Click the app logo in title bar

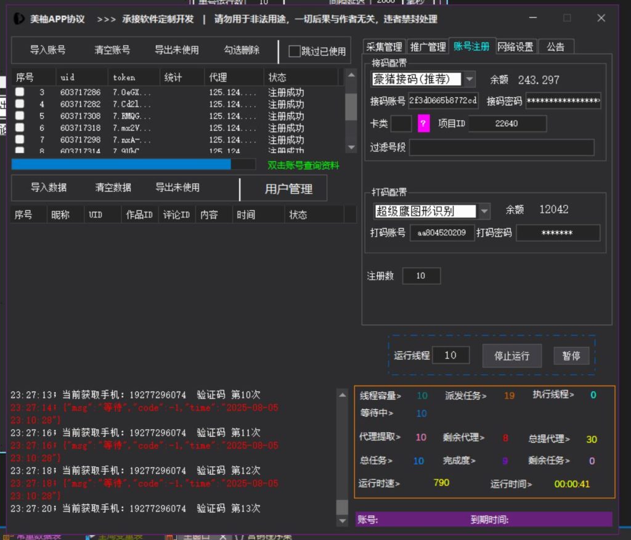pyautogui.click(x=19, y=18)
